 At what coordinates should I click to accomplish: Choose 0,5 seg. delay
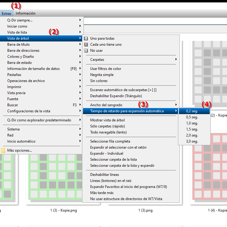point(194,117)
